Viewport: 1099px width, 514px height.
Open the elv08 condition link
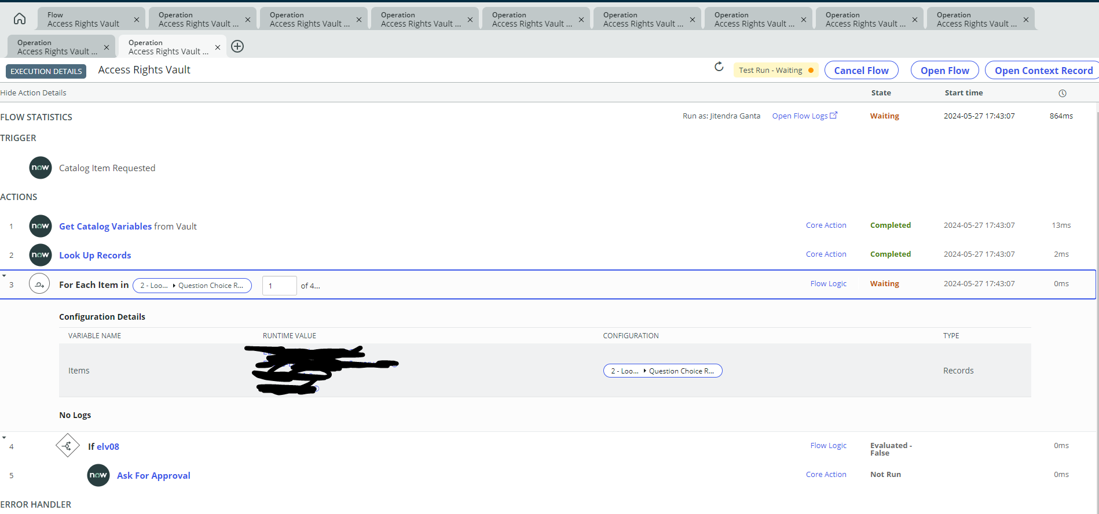(108, 446)
